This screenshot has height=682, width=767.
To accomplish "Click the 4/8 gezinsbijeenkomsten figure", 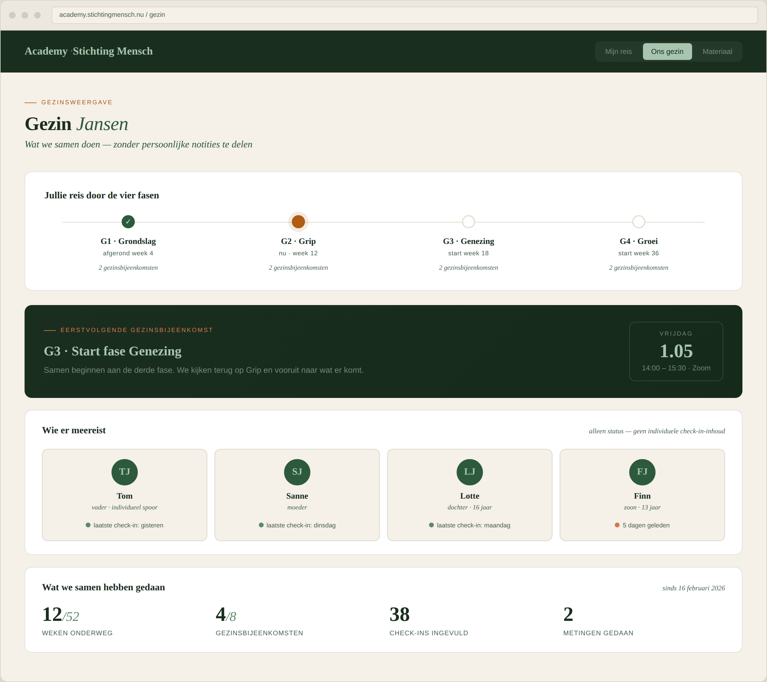I will coord(226,615).
